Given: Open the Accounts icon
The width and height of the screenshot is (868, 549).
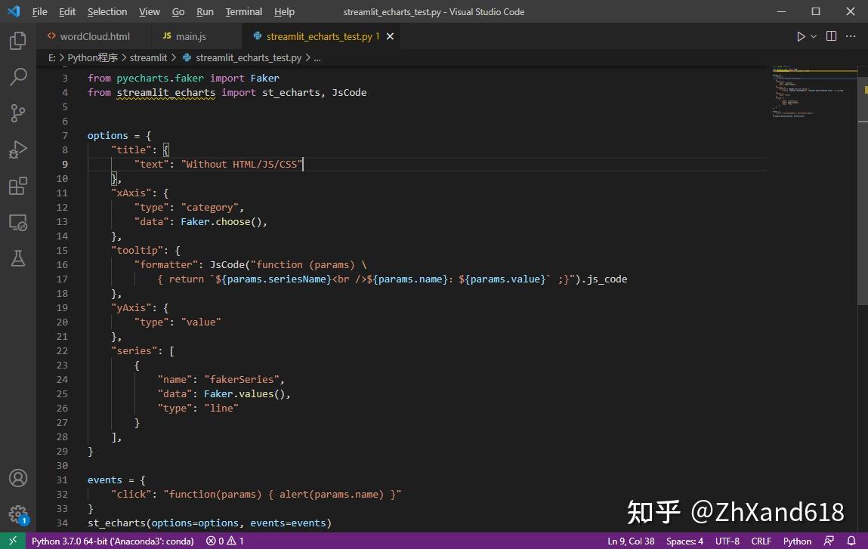Looking at the screenshot, I should tap(17, 477).
